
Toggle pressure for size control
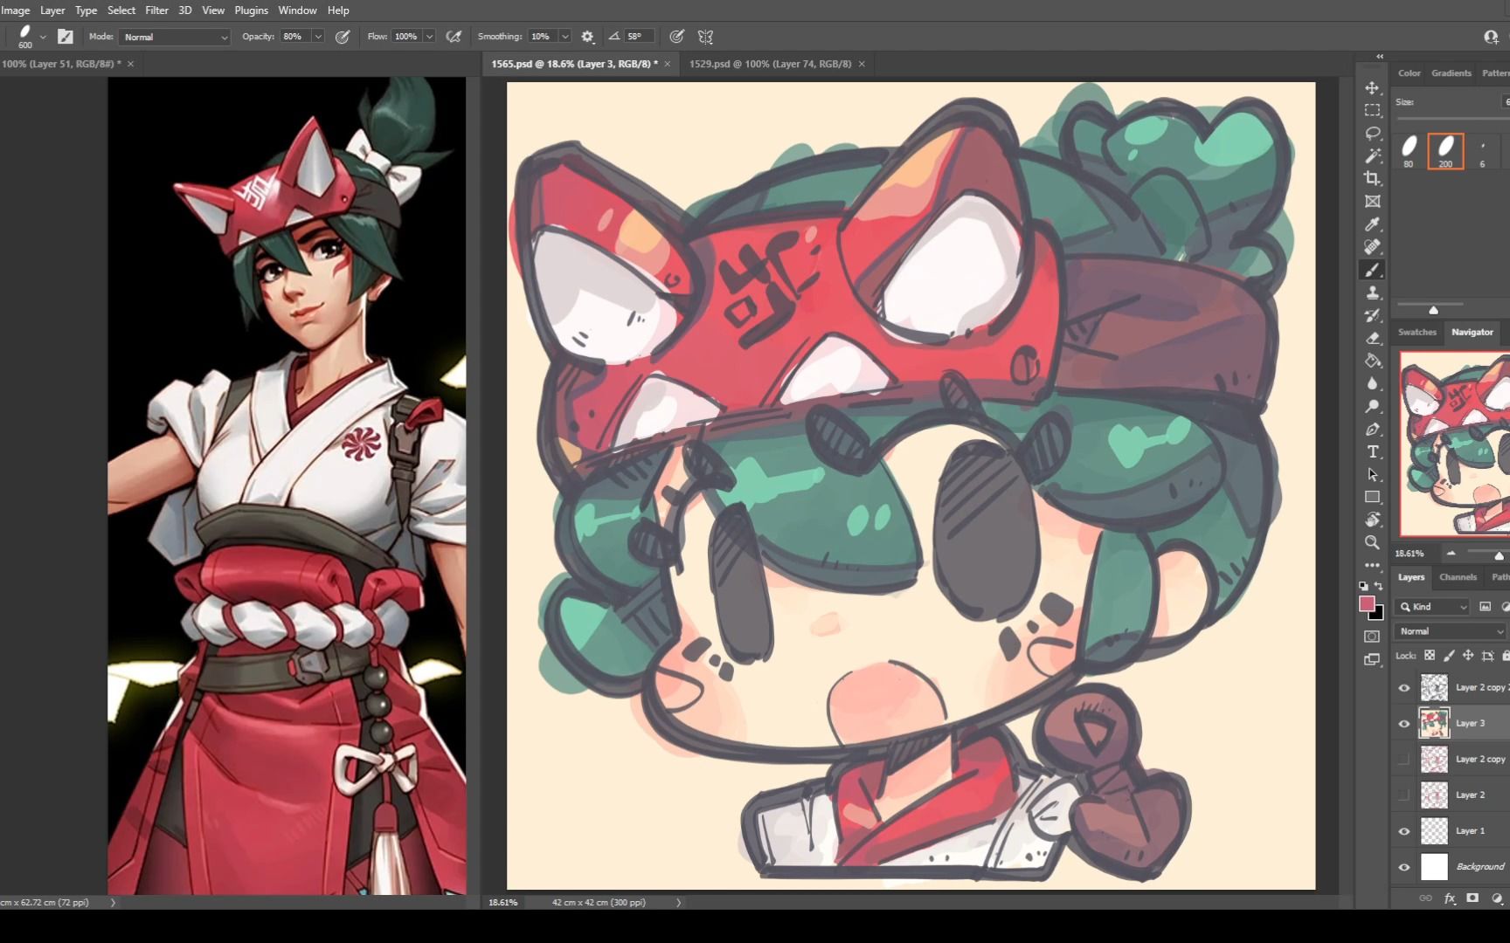point(676,37)
